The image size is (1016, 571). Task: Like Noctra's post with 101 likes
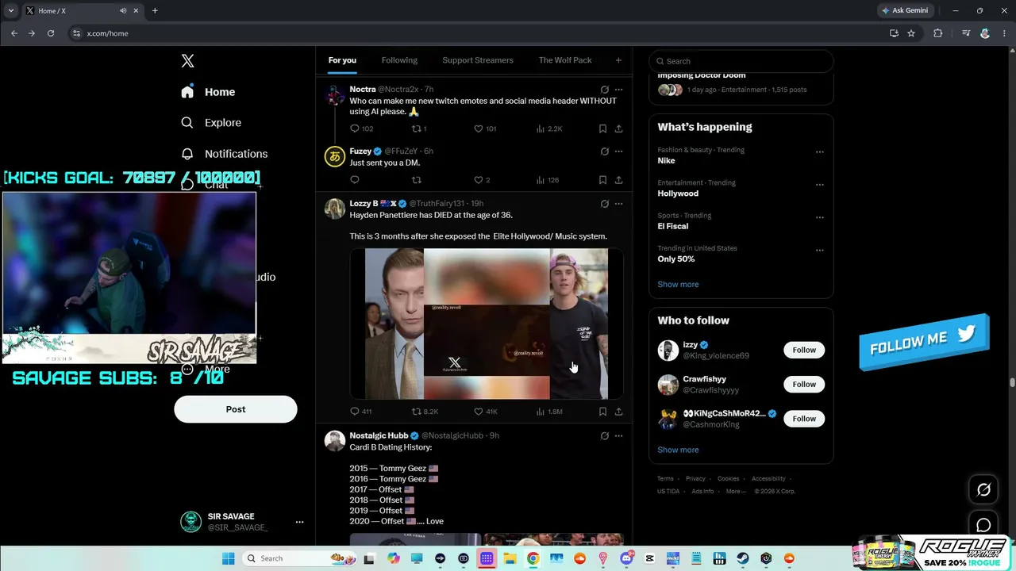coord(479,128)
